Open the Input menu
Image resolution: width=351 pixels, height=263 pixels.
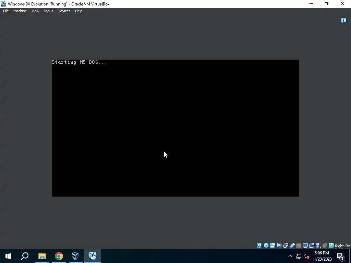click(x=48, y=11)
